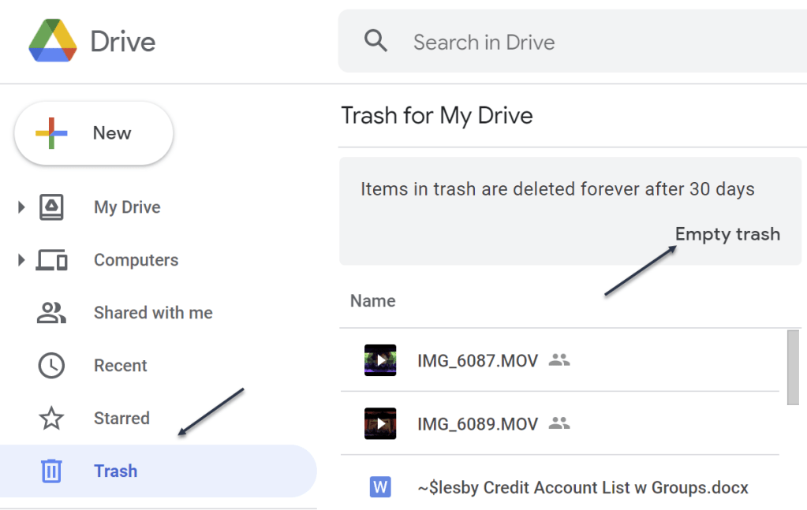Expand the My Drive tree

coord(21,207)
